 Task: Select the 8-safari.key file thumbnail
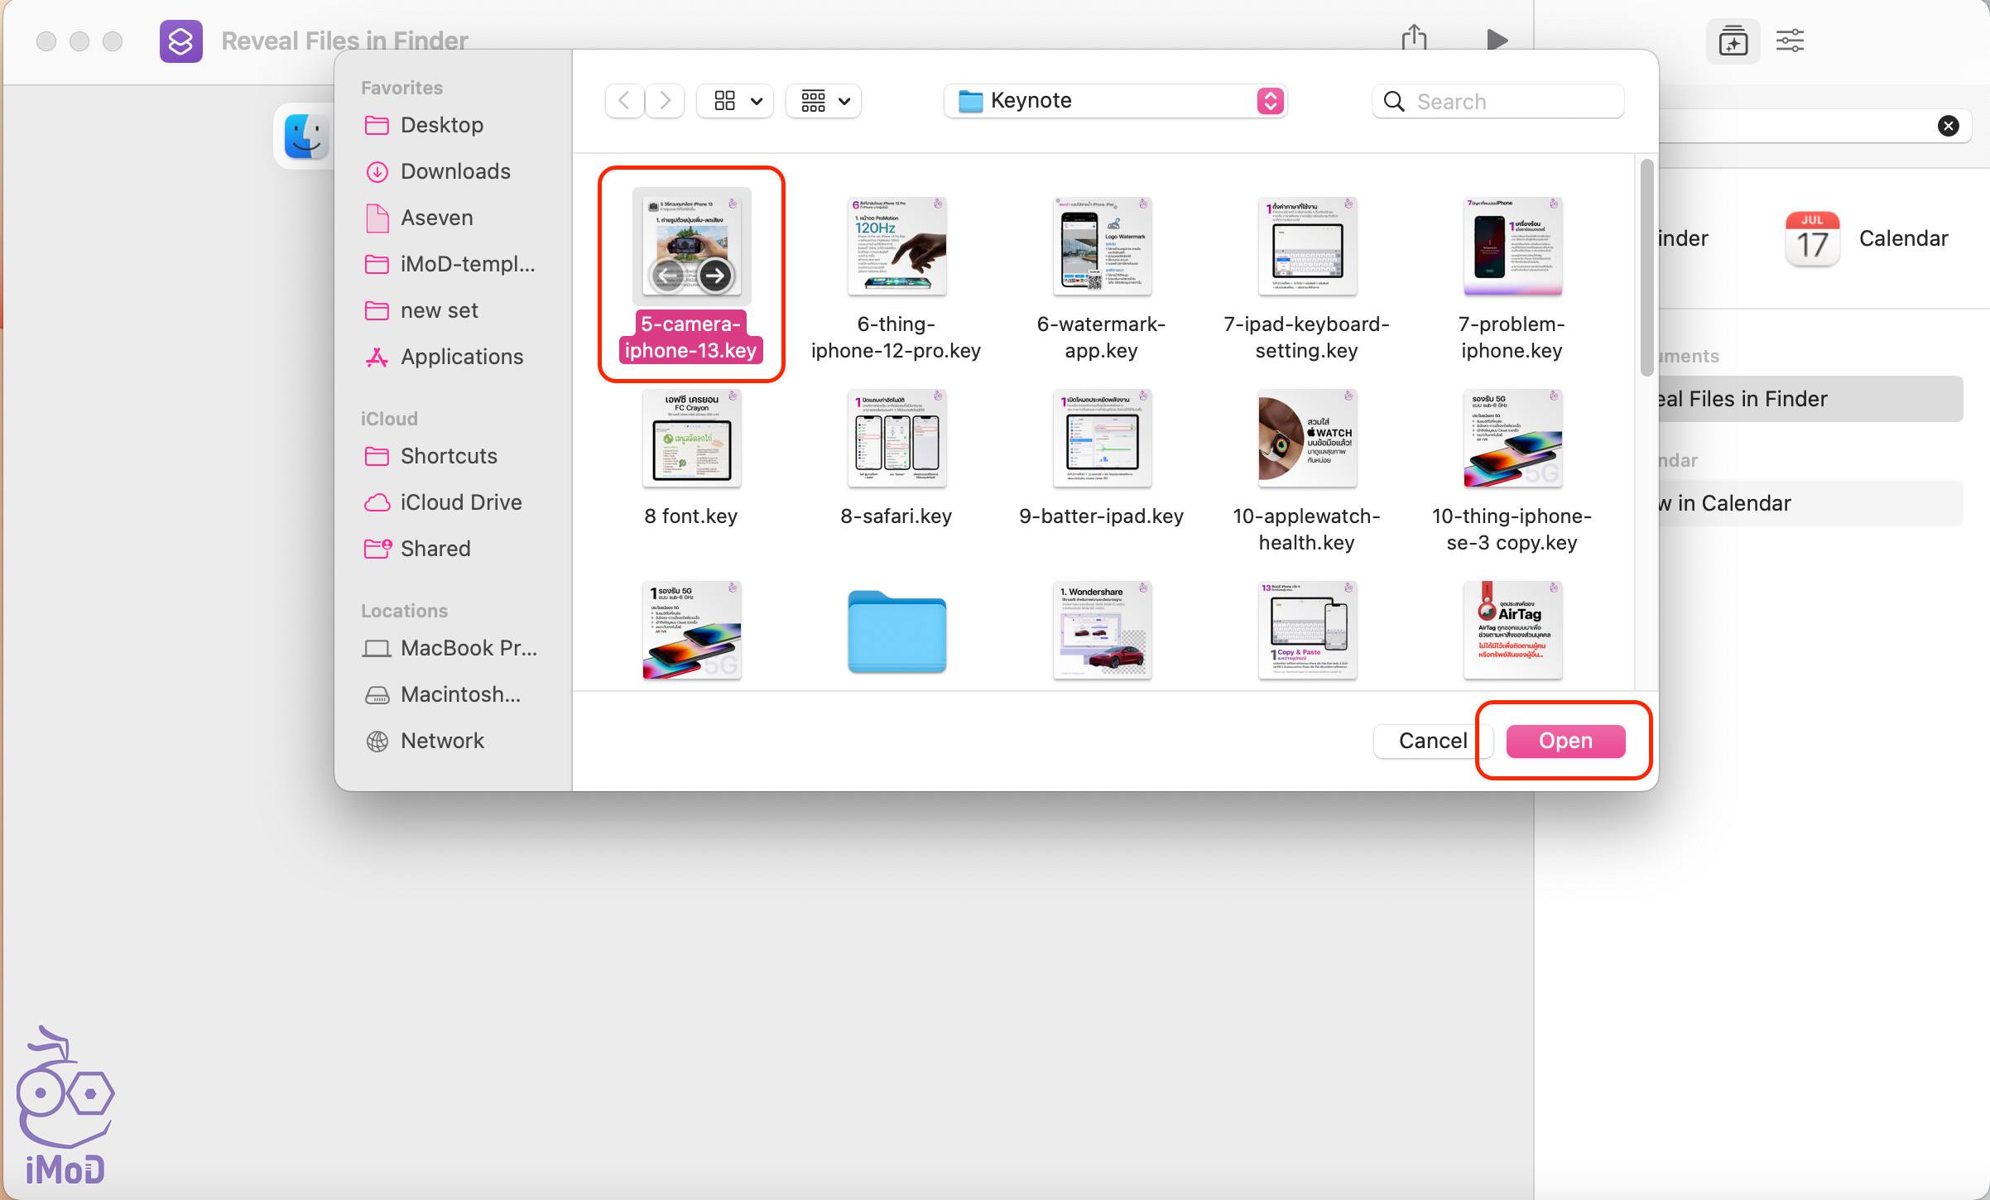point(896,439)
